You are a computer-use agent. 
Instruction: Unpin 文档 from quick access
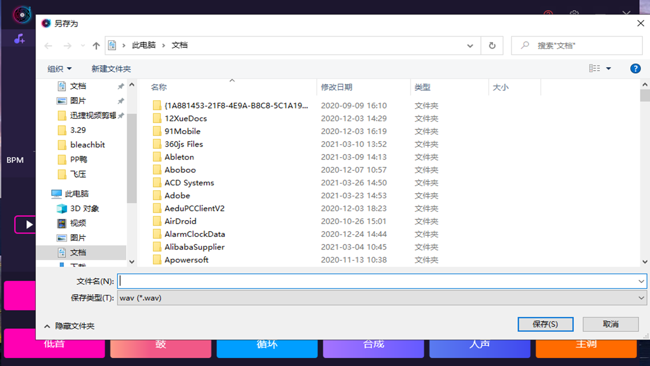click(x=120, y=86)
